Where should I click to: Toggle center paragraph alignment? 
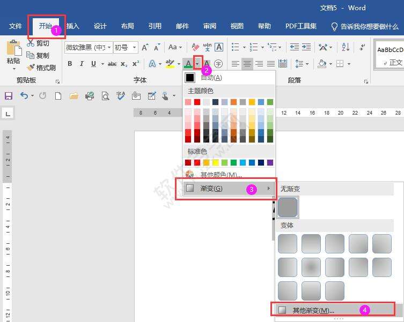(247, 64)
